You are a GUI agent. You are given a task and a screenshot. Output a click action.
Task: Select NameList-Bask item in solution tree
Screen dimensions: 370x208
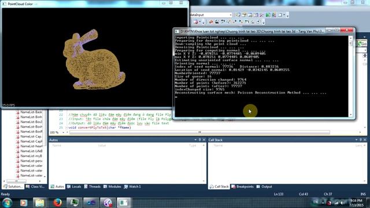point(31,112)
